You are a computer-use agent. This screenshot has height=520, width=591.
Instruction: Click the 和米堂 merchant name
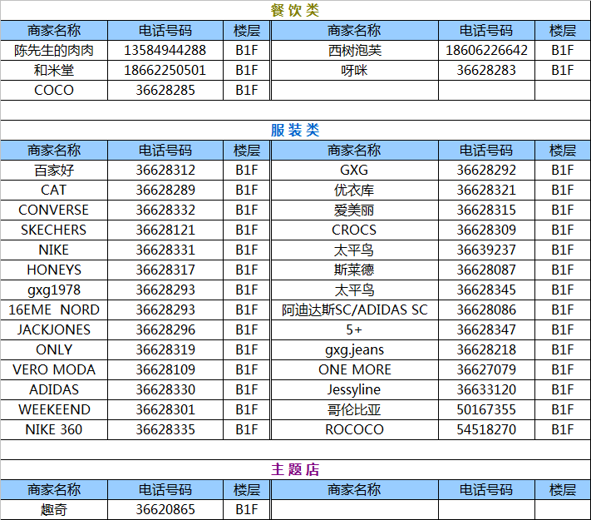coord(54,70)
